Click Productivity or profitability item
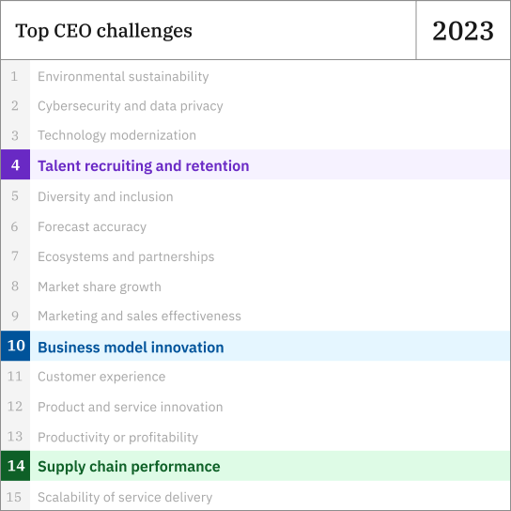 coord(117,438)
